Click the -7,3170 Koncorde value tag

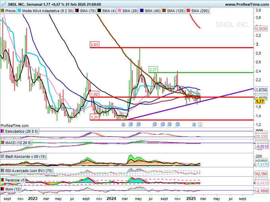(x=262, y=164)
